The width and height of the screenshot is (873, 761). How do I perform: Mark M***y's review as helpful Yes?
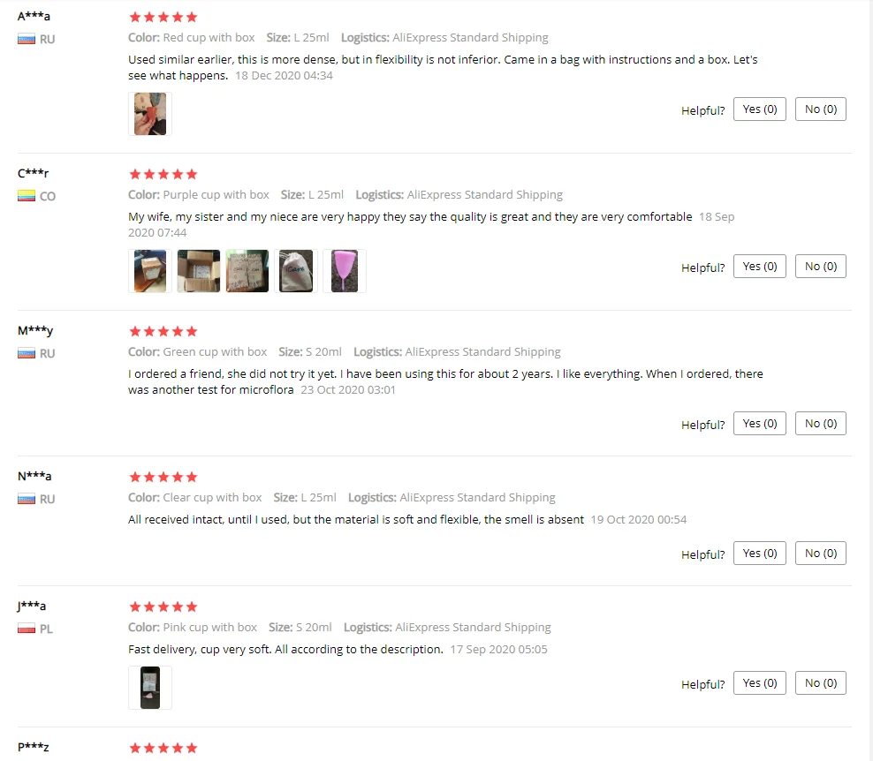point(759,424)
